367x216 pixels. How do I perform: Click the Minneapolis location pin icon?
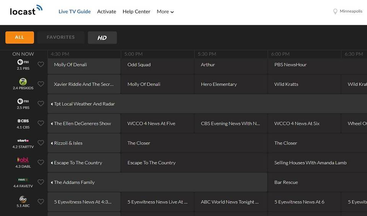coord(335,11)
